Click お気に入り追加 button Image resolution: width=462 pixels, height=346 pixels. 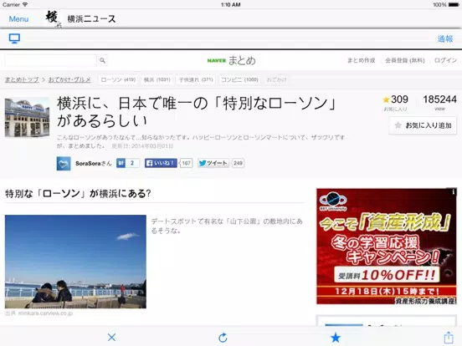(x=423, y=125)
